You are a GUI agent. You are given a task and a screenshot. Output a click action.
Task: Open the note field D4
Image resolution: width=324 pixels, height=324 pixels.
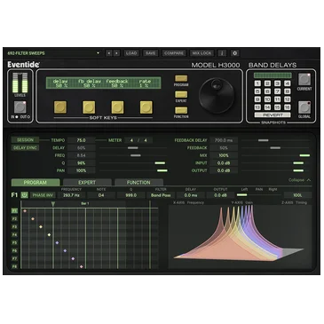click(x=101, y=195)
